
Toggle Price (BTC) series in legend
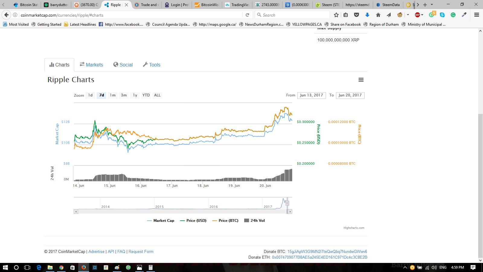pos(225,221)
